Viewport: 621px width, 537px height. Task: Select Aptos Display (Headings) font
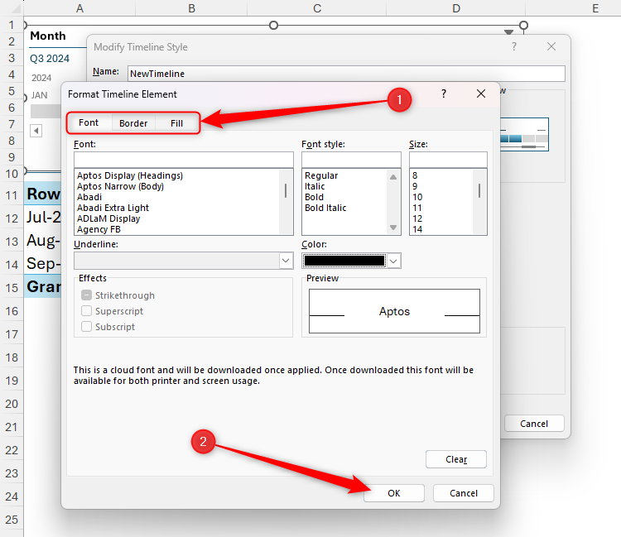pos(130,175)
